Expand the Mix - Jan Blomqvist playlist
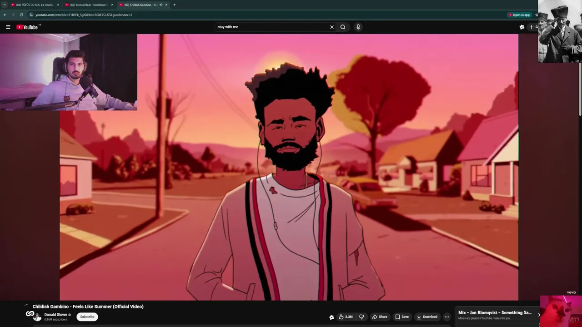 tap(539, 314)
